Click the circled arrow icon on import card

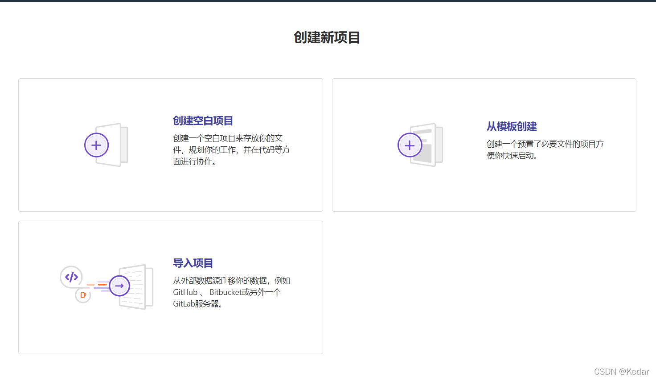pos(119,286)
